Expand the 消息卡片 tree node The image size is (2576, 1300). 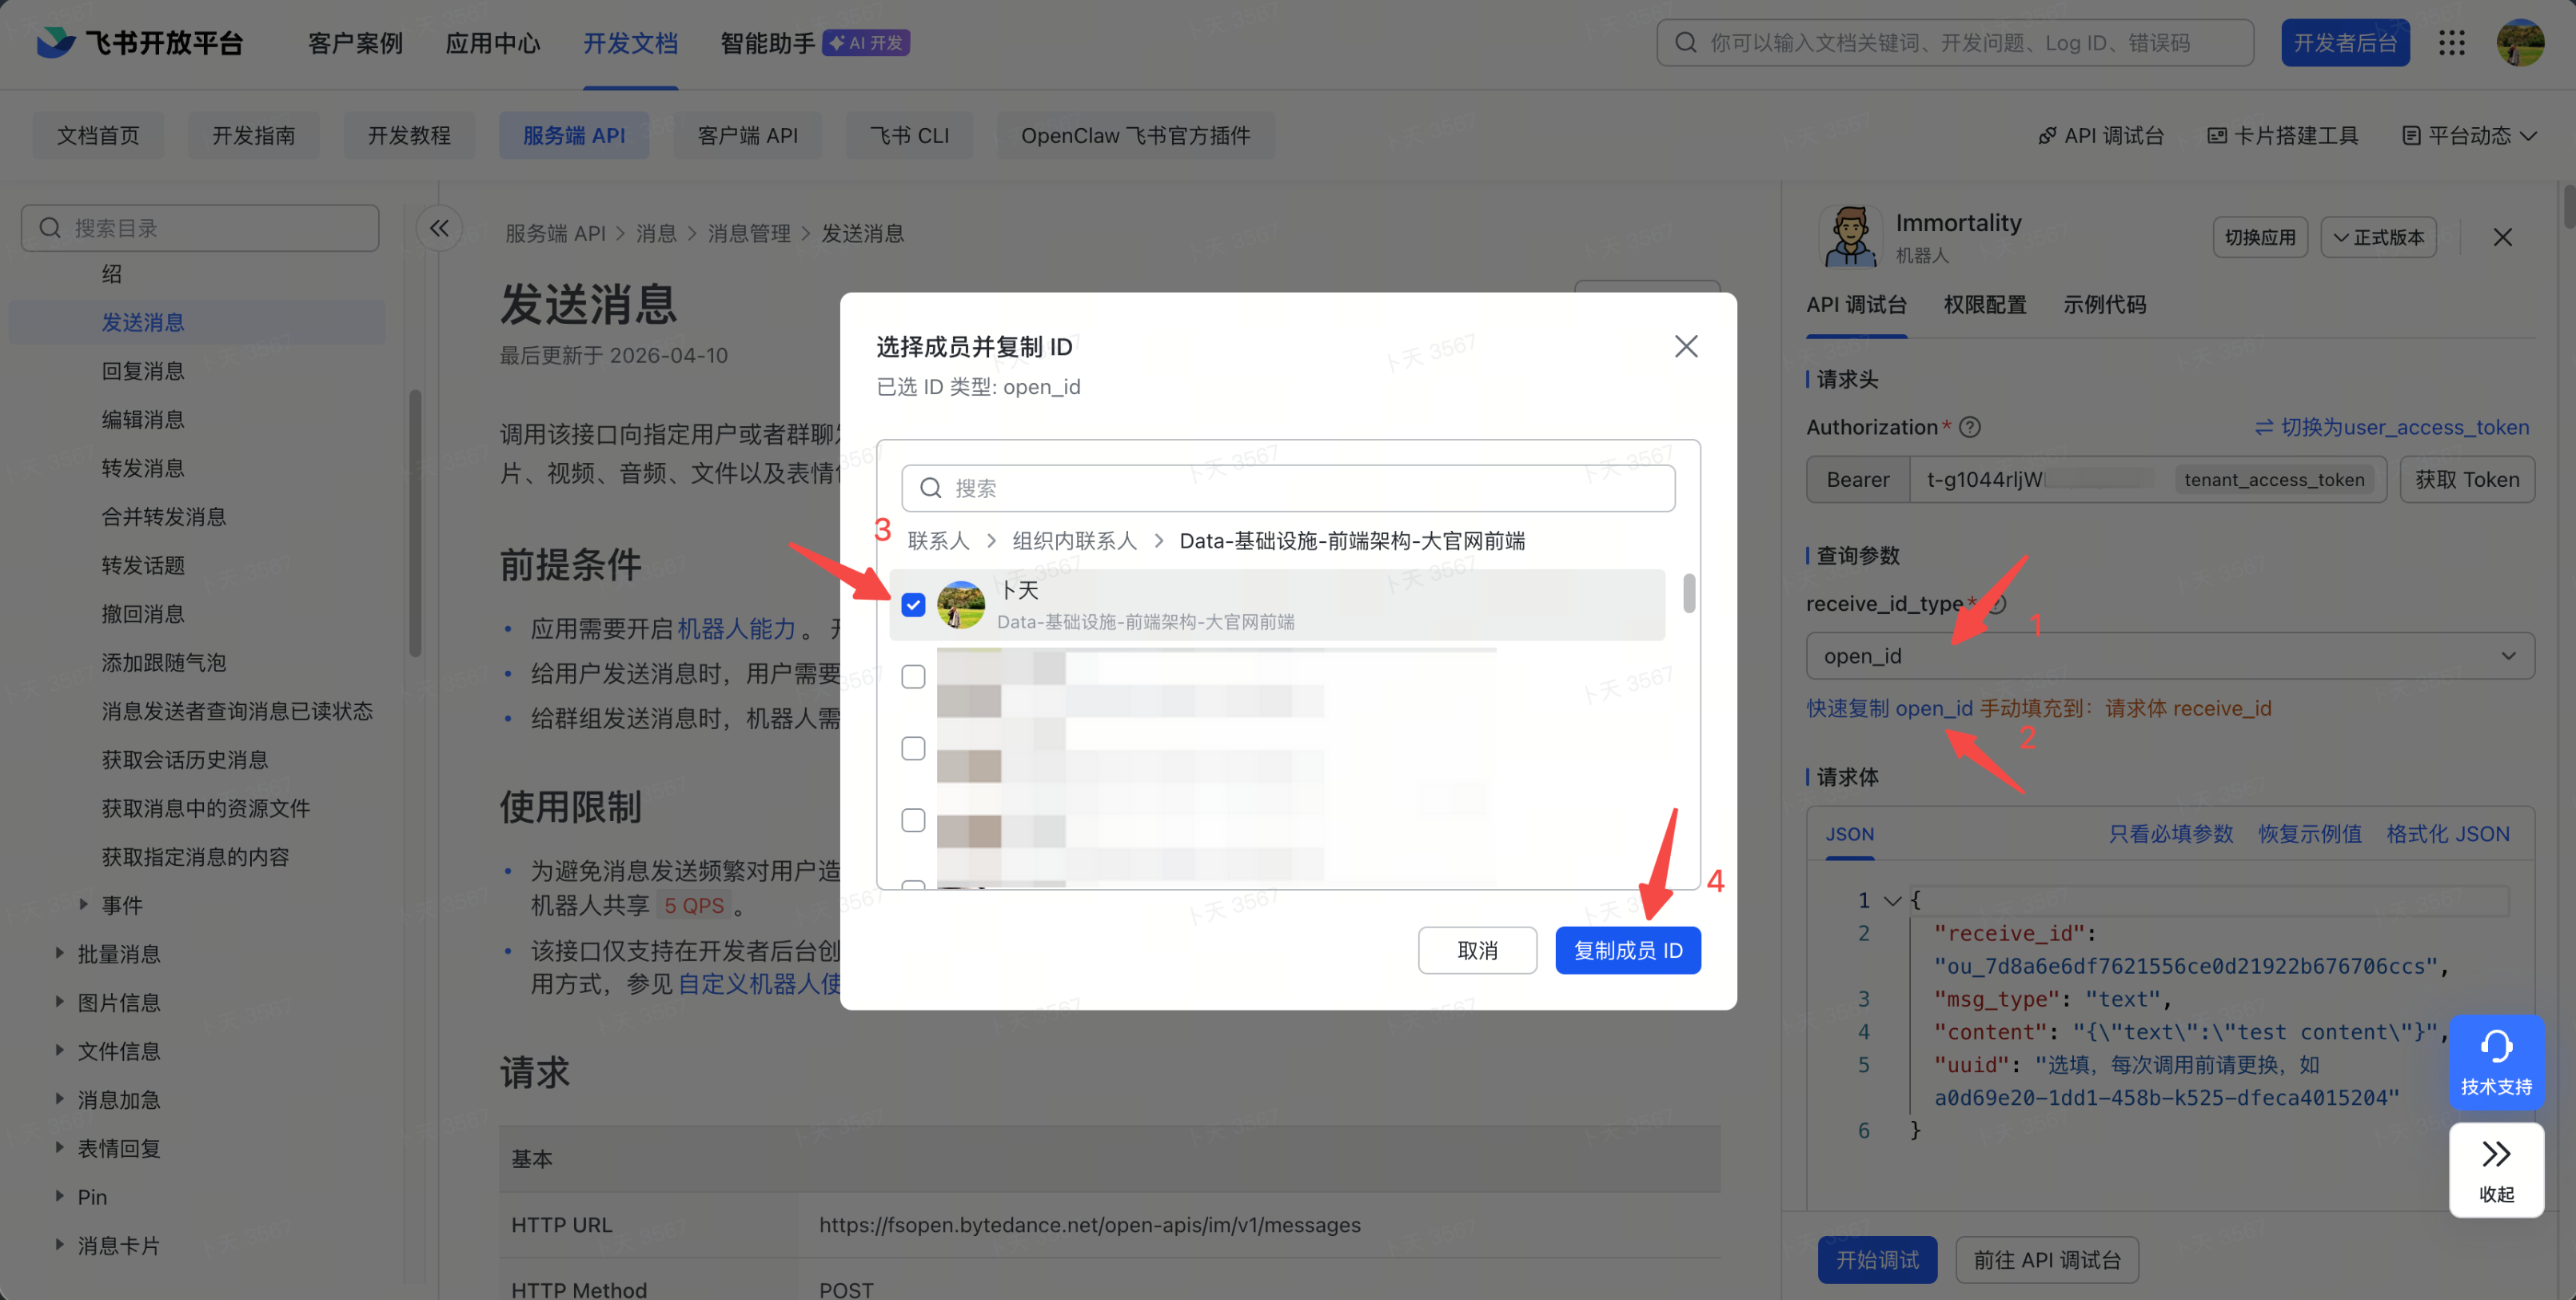click(x=60, y=1245)
